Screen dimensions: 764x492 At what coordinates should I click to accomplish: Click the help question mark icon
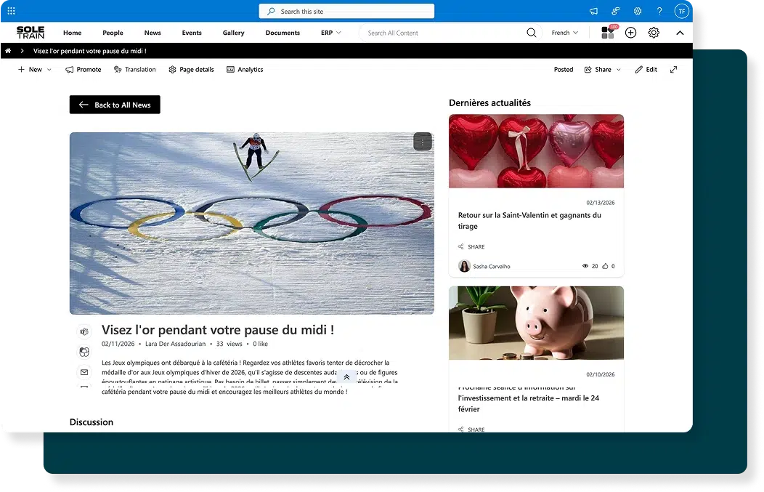659,11
